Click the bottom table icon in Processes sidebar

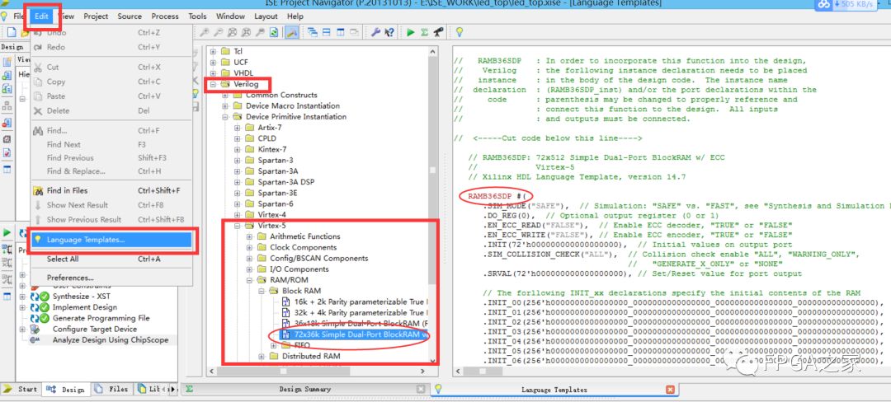7,297
